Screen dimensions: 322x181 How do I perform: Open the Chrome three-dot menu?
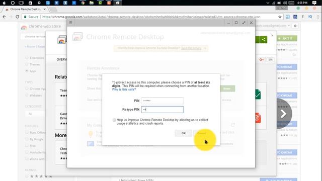318,17
